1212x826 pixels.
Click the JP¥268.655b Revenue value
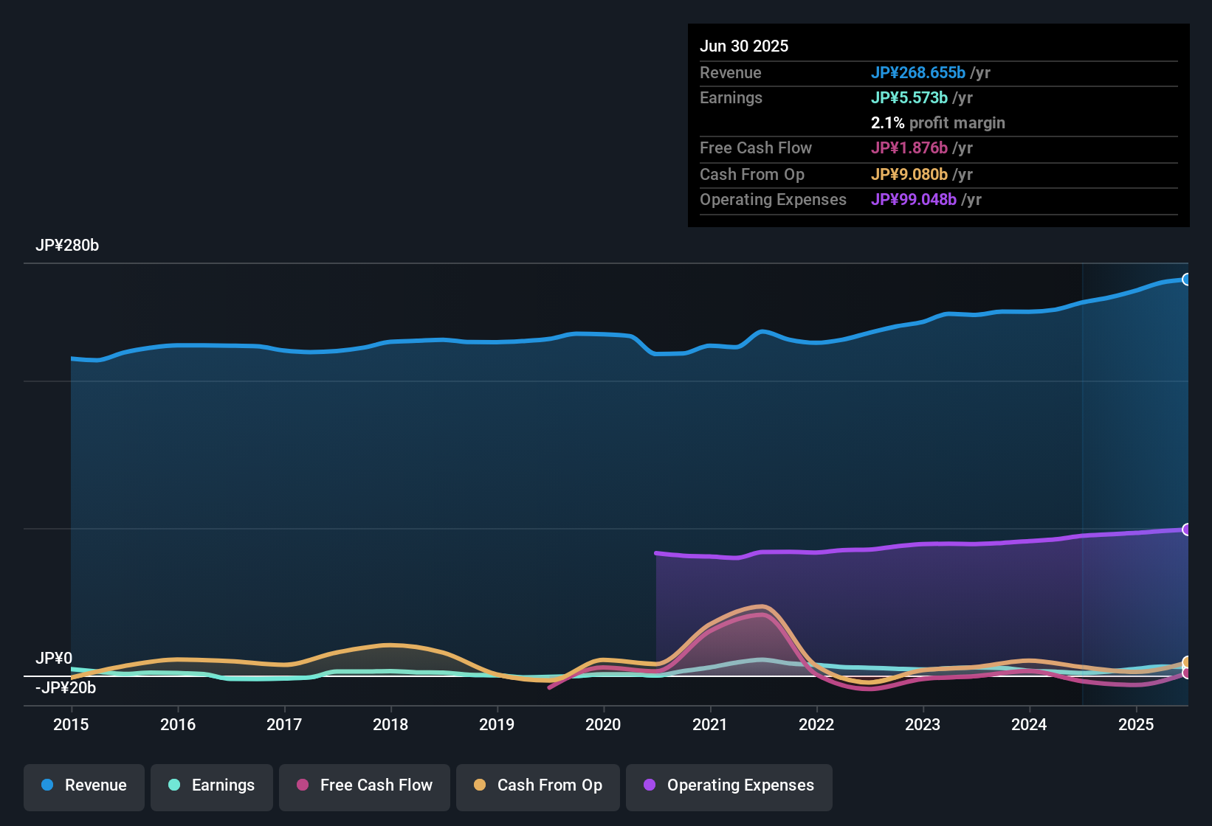[919, 73]
